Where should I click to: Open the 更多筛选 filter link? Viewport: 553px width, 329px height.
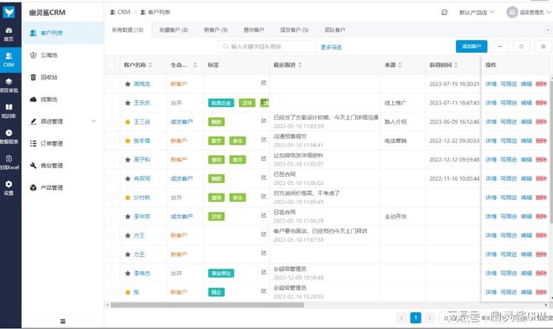point(331,47)
